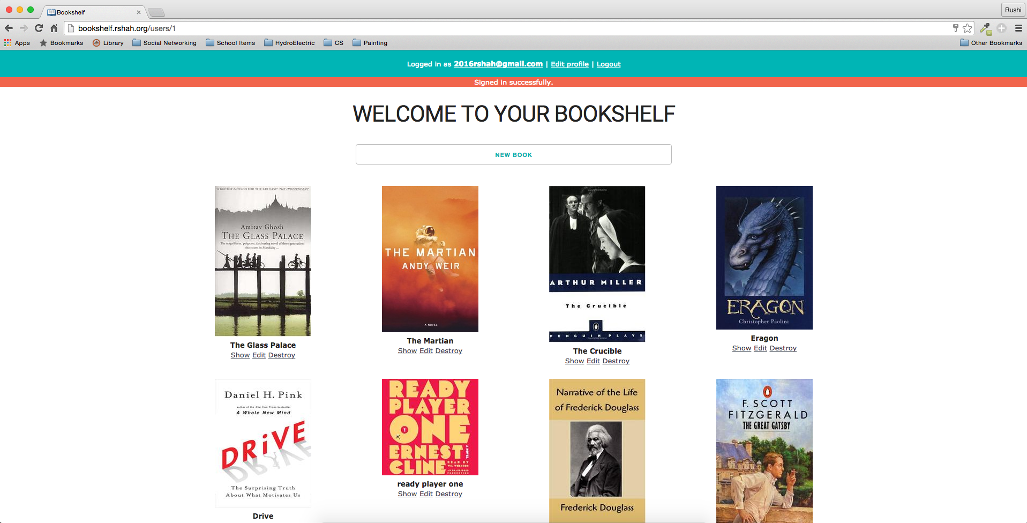Click the eyedropper extension icon
Image resolution: width=1027 pixels, height=523 pixels.
(x=985, y=28)
